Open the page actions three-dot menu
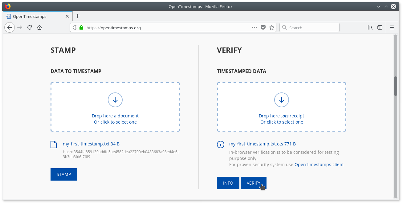Image resolution: width=403 pixels, height=204 pixels. (254, 27)
